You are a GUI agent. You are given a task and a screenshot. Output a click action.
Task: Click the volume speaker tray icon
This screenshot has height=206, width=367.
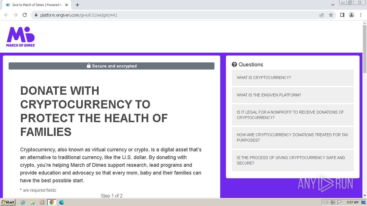[326, 202]
